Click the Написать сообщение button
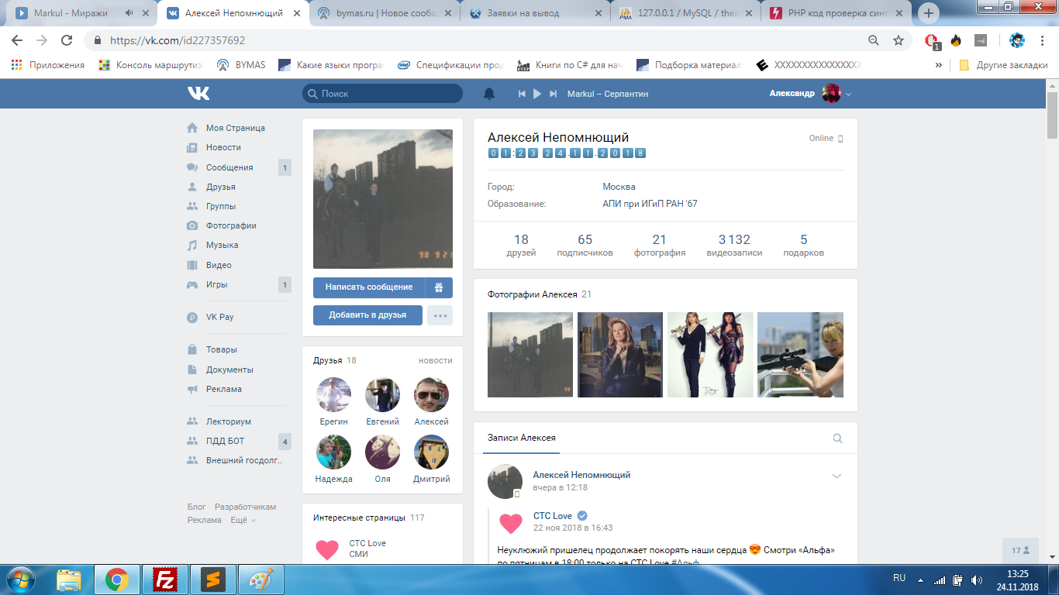This screenshot has height=595, width=1059. pyautogui.click(x=369, y=287)
